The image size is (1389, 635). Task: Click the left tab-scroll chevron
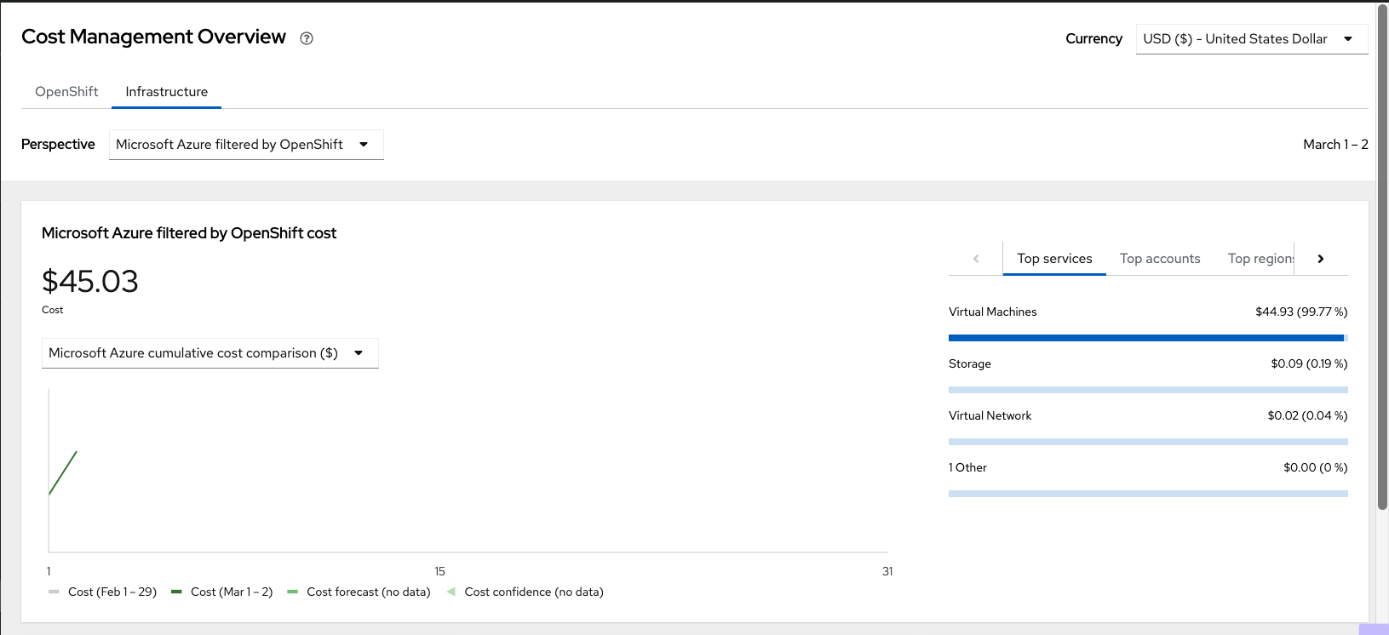pos(976,259)
